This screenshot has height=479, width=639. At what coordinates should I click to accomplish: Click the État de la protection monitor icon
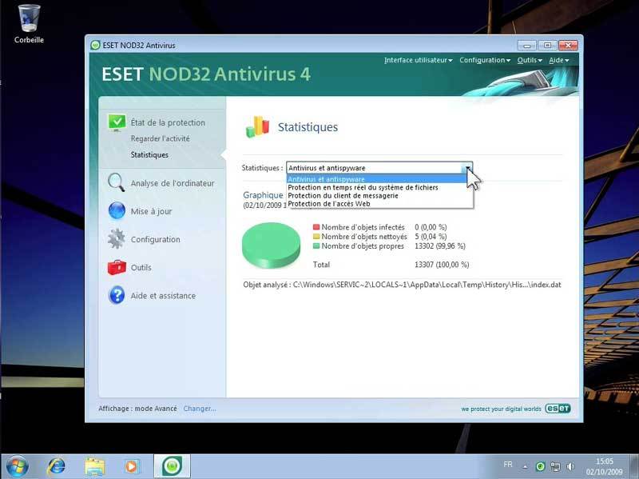[117, 122]
